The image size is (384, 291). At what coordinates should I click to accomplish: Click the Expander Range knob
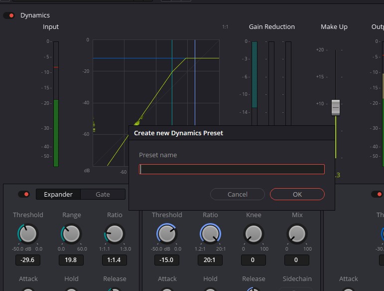pyautogui.click(x=71, y=234)
